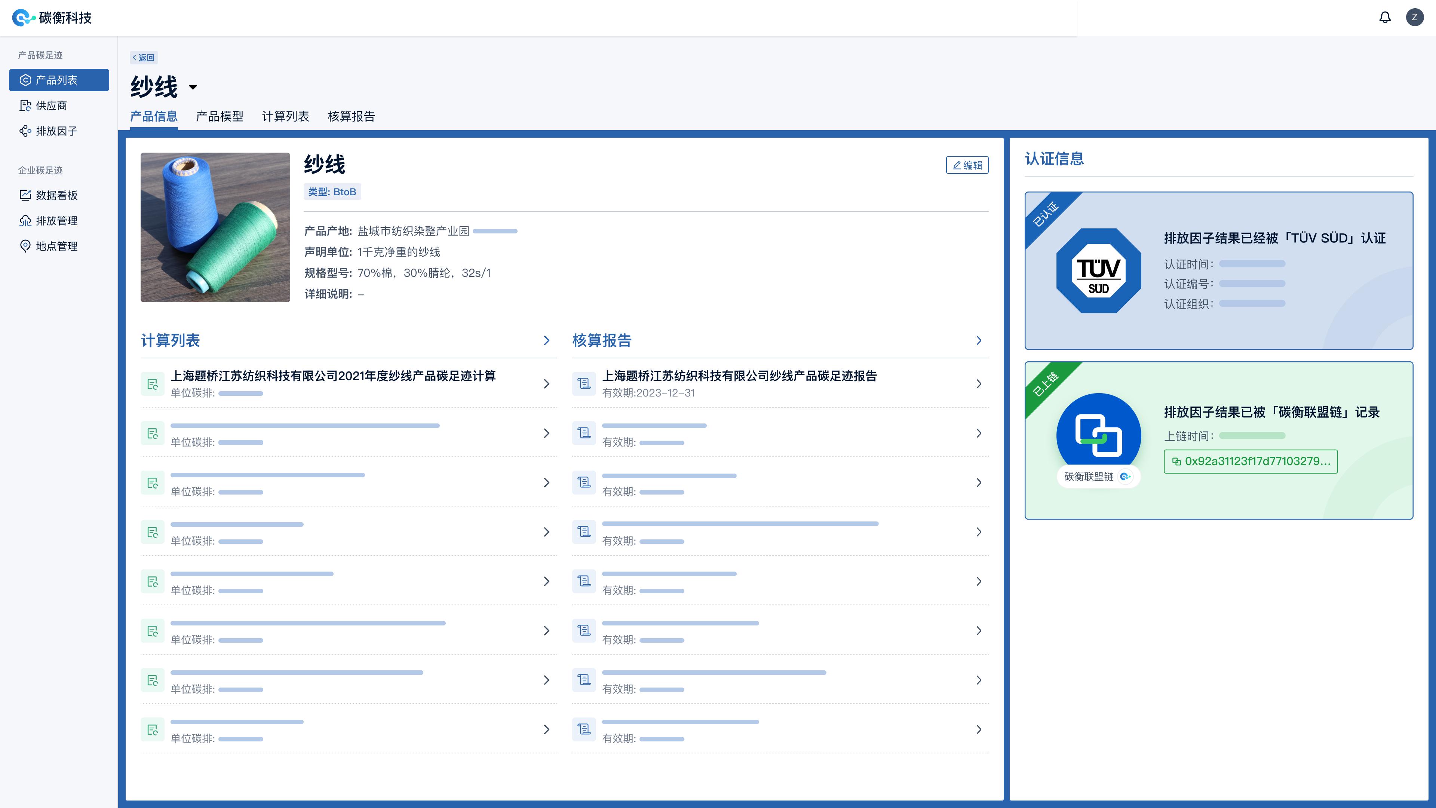Image resolution: width=1436 pixels, height=808 pixels.
Task: Open 数据看板 data dashboard
Action: coord(56,195)
